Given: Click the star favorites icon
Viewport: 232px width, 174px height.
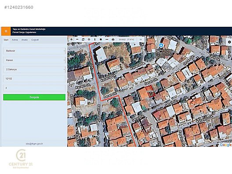Looking at the screenshot, I should coord(101,40).
